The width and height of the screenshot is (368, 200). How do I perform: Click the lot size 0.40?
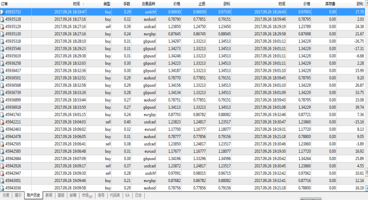point(127,122)
